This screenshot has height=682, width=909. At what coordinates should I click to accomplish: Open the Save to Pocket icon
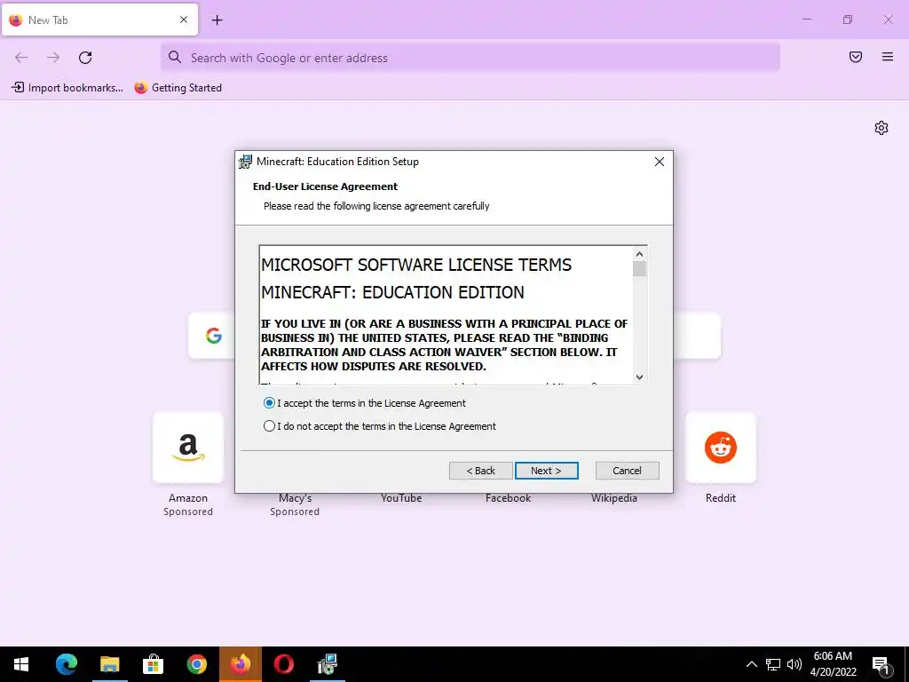click(856, 57)
